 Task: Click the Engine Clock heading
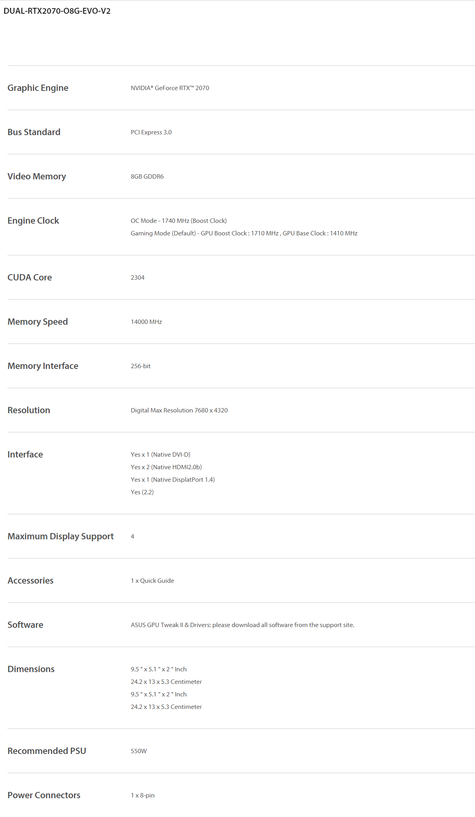click(33, 221)
